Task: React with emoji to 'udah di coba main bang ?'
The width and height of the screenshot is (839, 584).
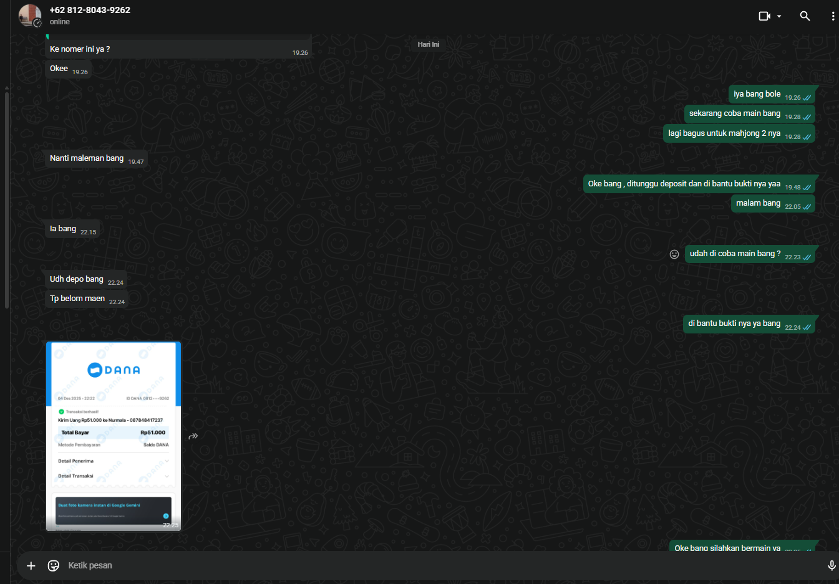Action: click(674, 254)
